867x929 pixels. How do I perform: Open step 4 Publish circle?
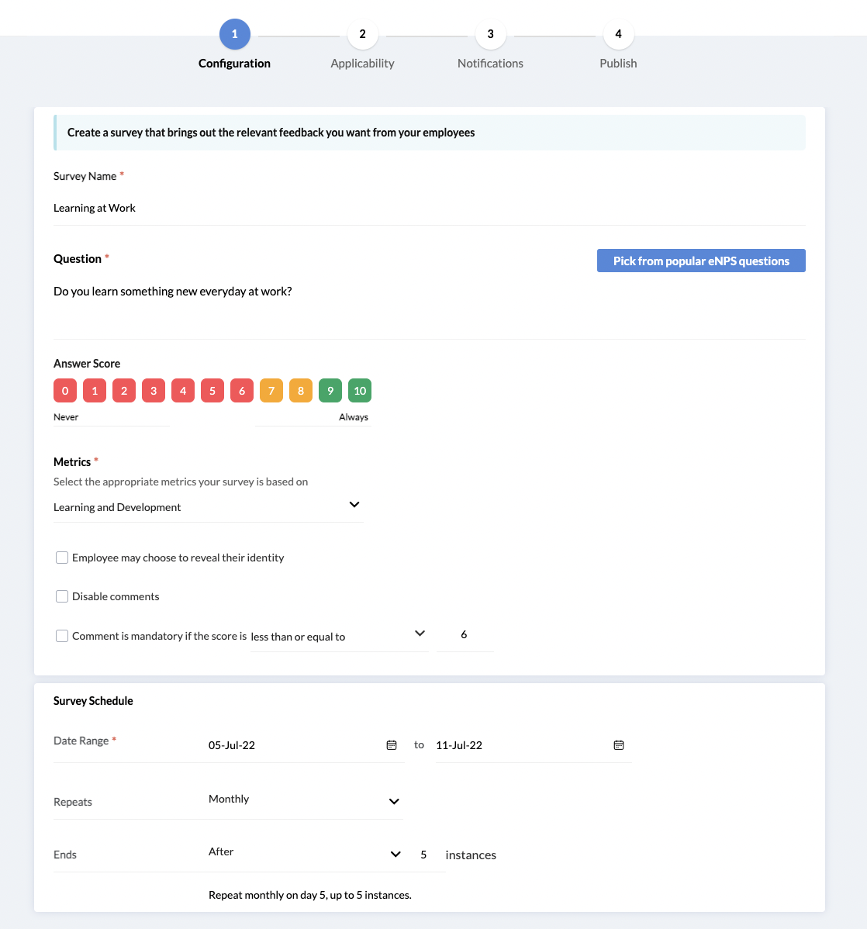[x=618, y=35]
